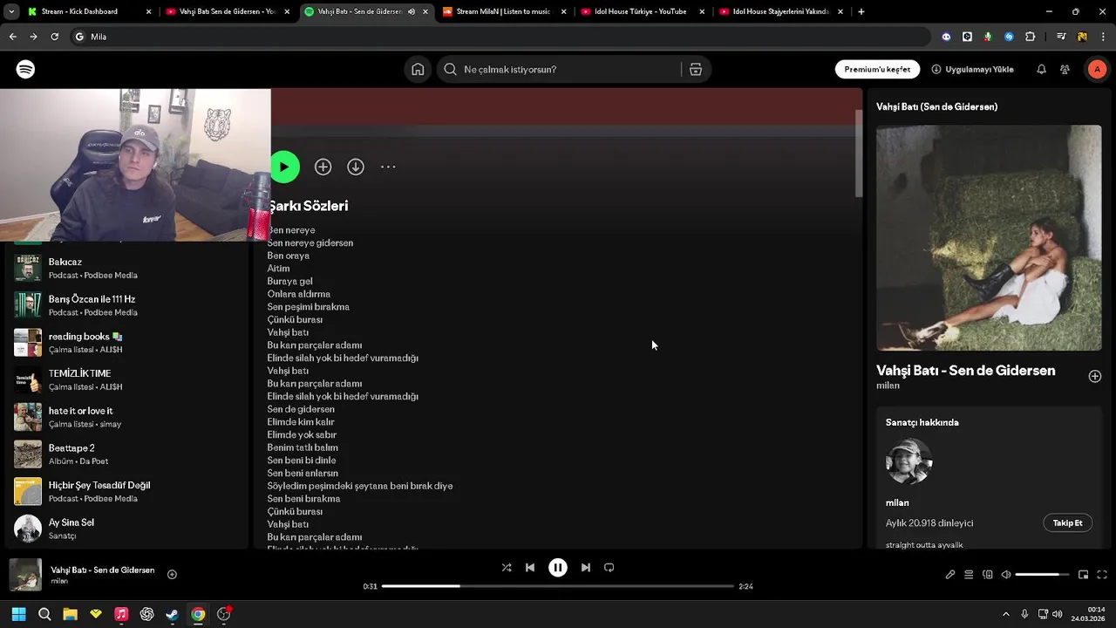Click the milan artist link under panel title
Screen dimensions: 1116x628
pyautogui.click(x=888, y=386)
